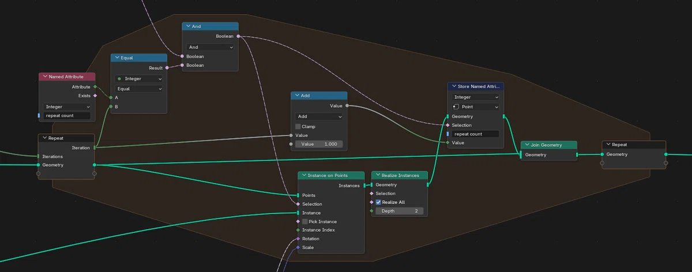This screenshot has height=272, width=692.
Task: Click the Value output socket on Add node
Action: [347, 106]
